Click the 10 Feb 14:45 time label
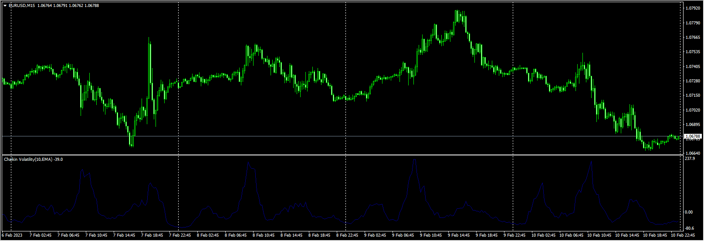 pos(627,235)
